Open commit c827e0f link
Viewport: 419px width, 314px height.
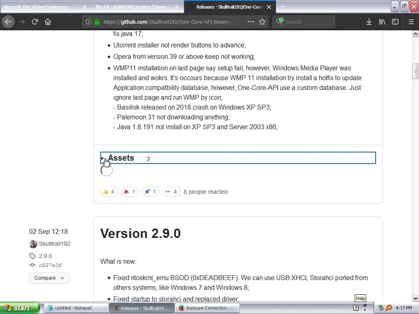(x=50, y=265)
